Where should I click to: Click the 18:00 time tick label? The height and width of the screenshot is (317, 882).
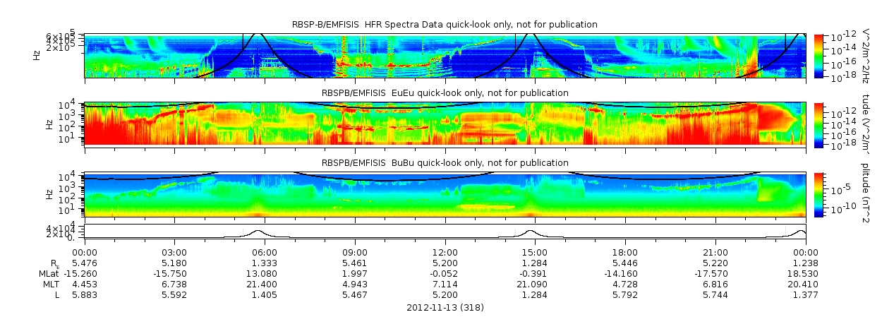click(x=625, y=253)
